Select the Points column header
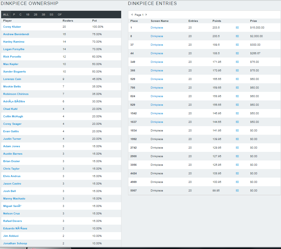This screenshot has height=249, width=281. coord(217,21)
